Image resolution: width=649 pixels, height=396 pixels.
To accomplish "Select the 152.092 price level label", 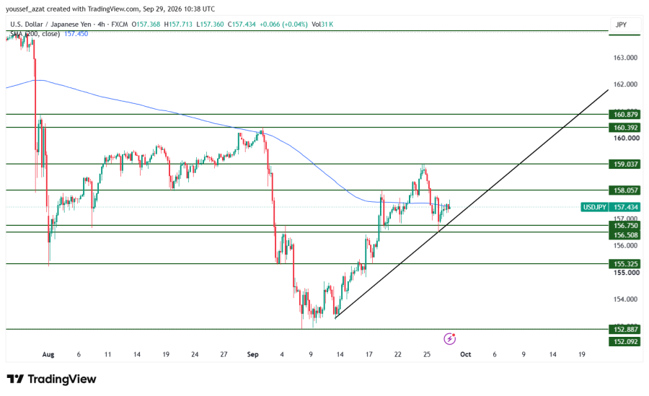I will (624, 342).
